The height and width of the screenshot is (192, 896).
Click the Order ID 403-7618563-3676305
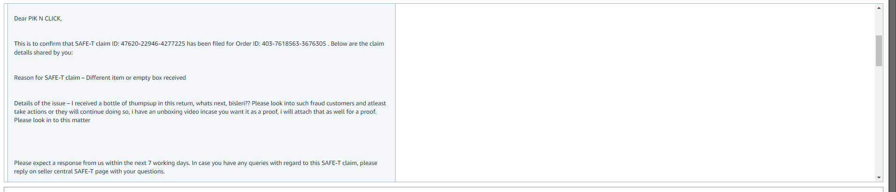tap(294, 44)
